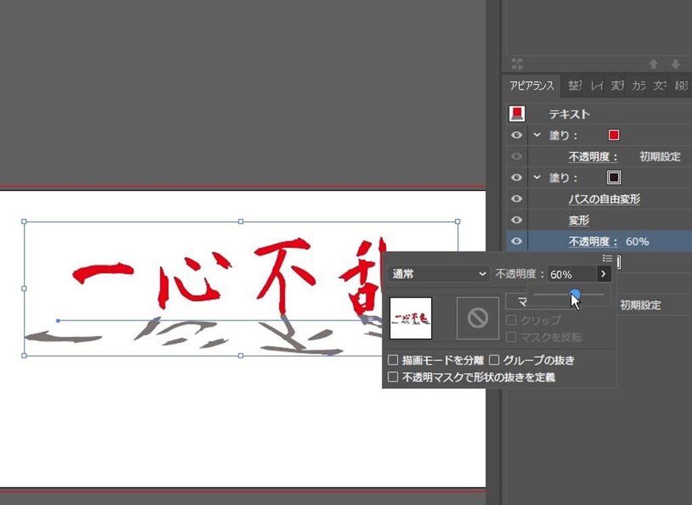Viewport: 692px width, 505px height.
Task: Click the down arrow icon above the panel tabs
Action: click(x=674, y=65)
